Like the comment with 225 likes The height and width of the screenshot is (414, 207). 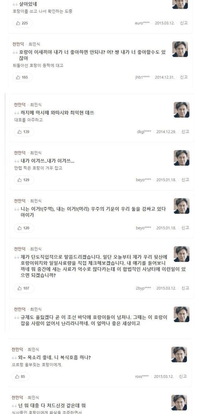point(22,23)
